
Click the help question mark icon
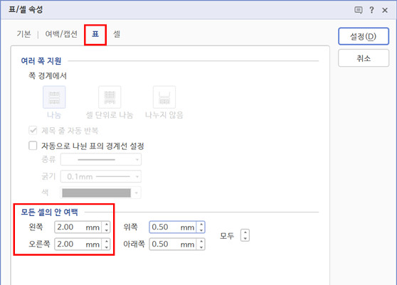[371, 10]
